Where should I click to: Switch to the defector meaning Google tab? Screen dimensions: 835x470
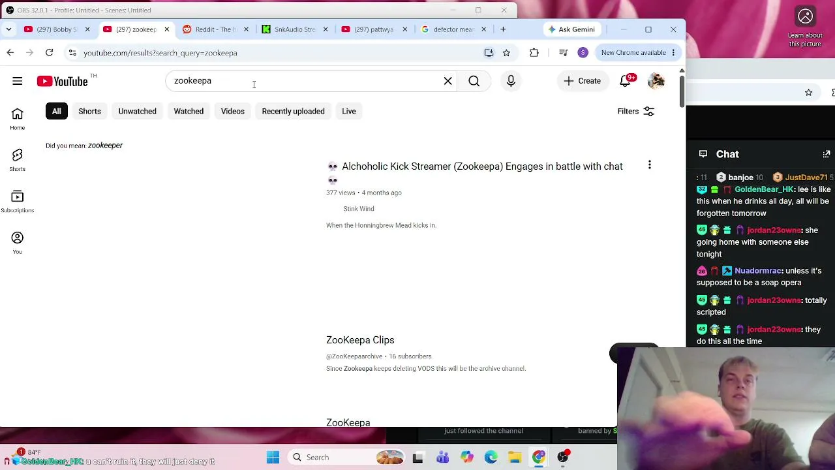pyautogui.click(x=453, y=29)
